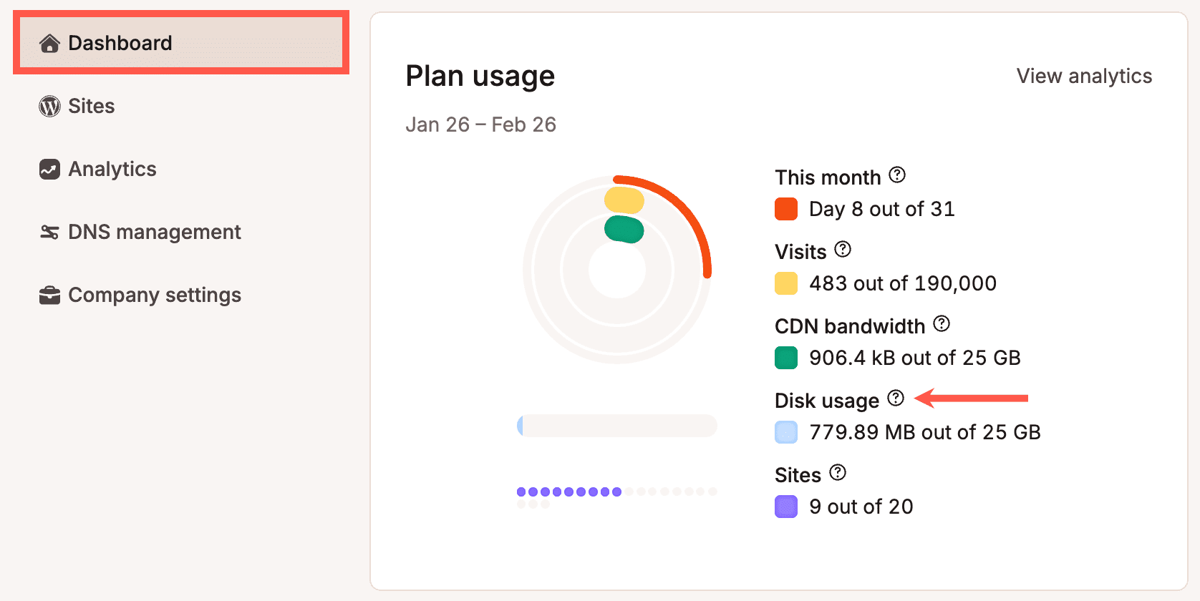The image size is (1200, 601).
Task: Navigate to DNS management
Action: point(154,232)
